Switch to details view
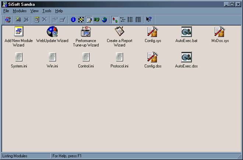 tap(138, 20)
